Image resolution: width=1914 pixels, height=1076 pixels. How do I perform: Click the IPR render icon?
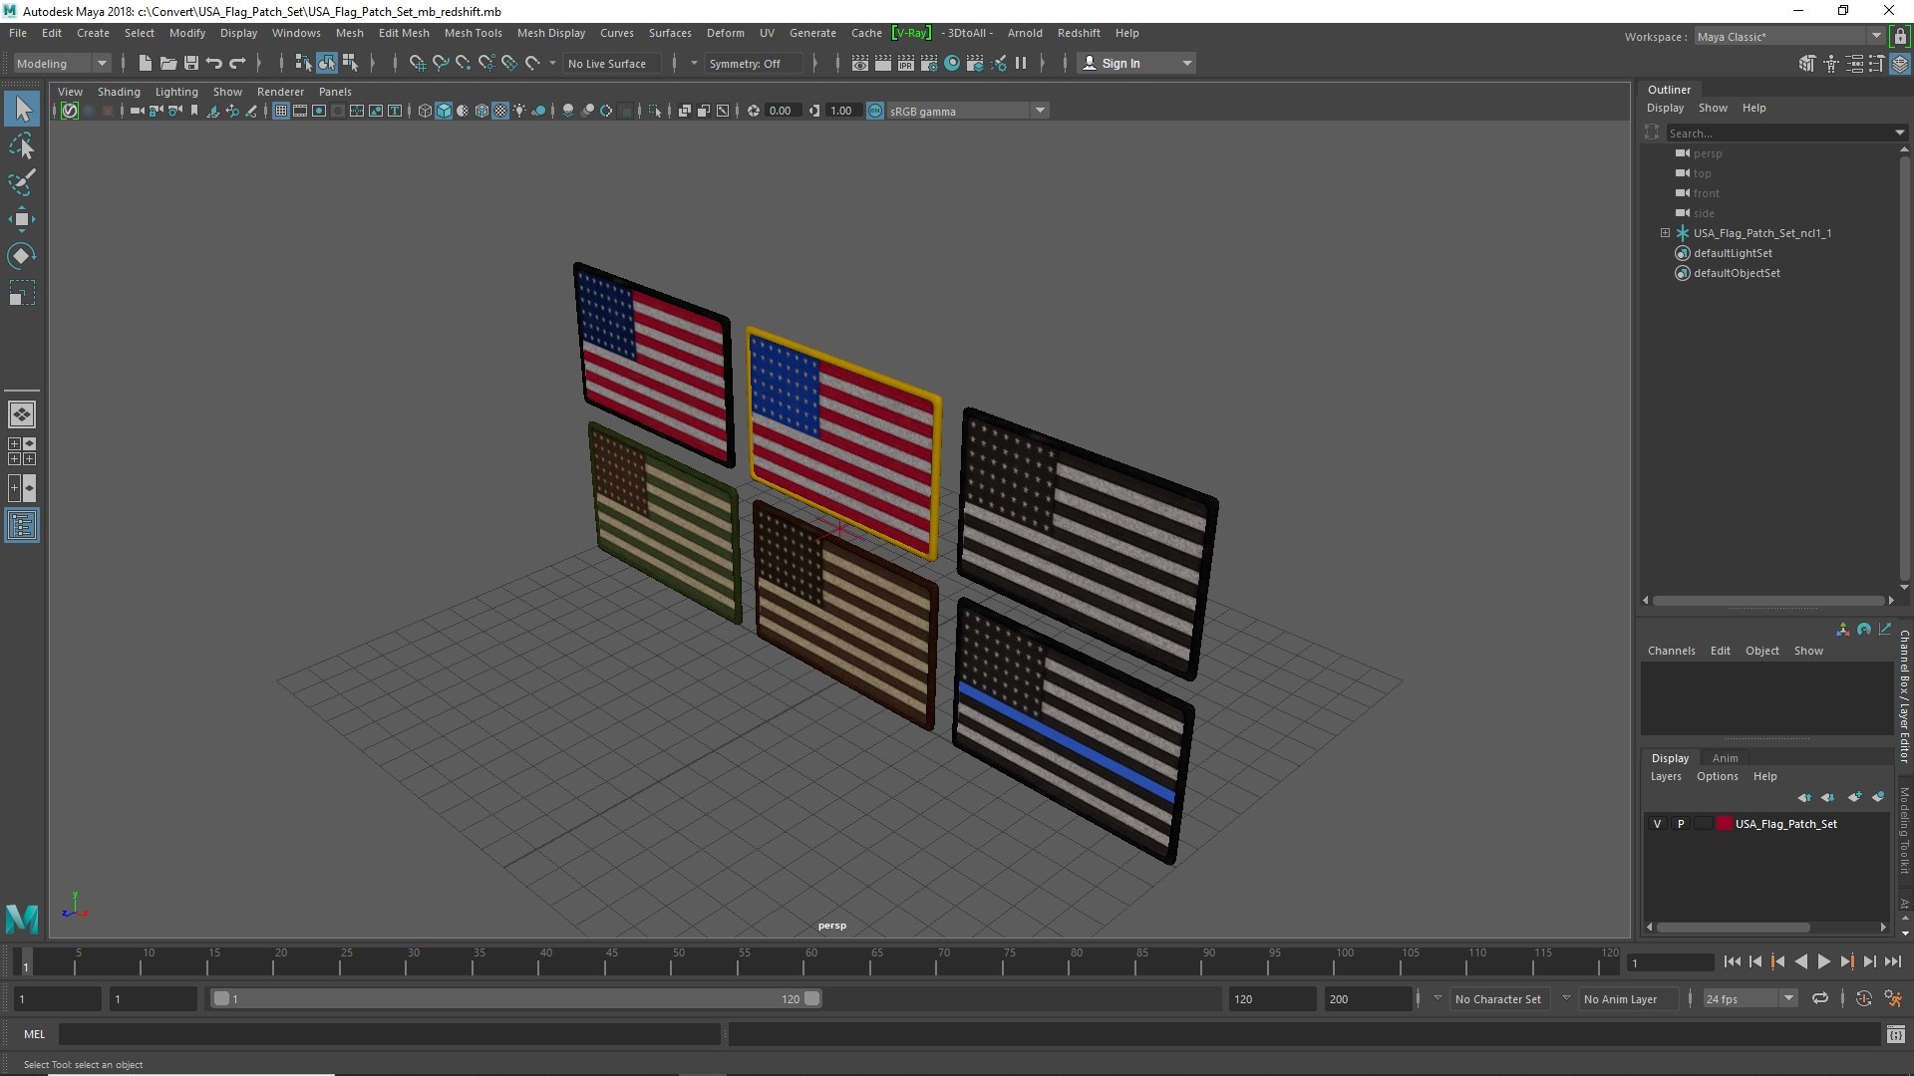(x=905, y=63)
